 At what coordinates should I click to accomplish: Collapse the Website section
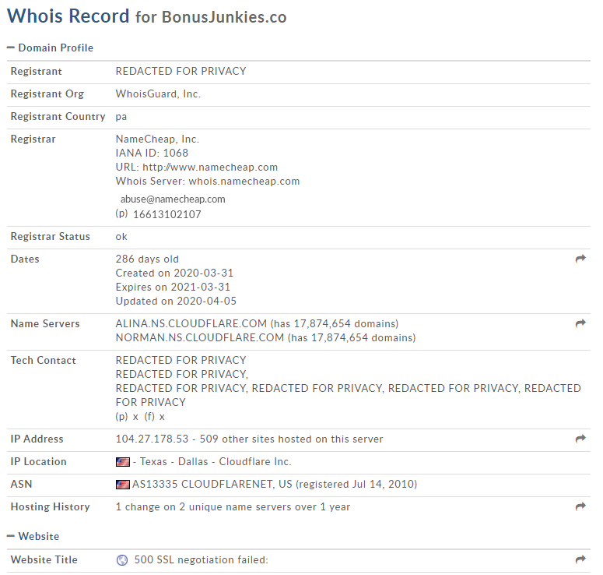(11, 536)
